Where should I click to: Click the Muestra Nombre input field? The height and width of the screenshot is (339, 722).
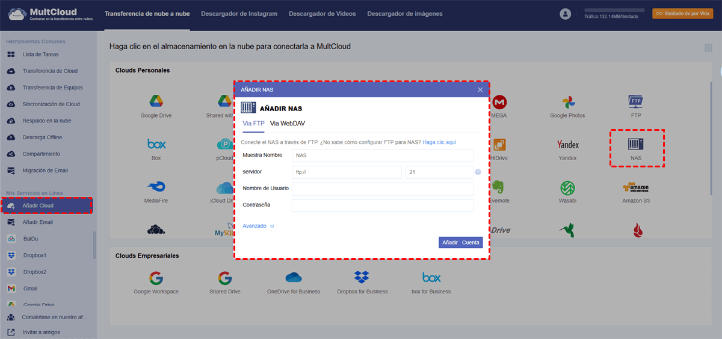pos(383,155)
